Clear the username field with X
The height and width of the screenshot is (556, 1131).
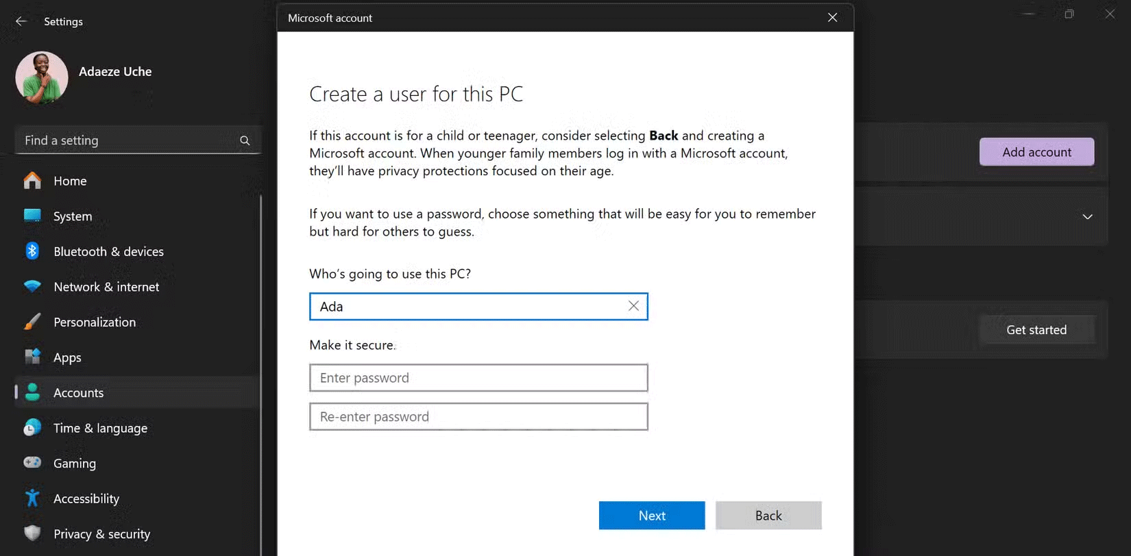coord(633,306)
